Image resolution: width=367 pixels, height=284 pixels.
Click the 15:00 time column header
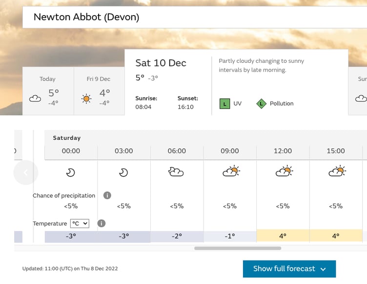click(336, 151)
